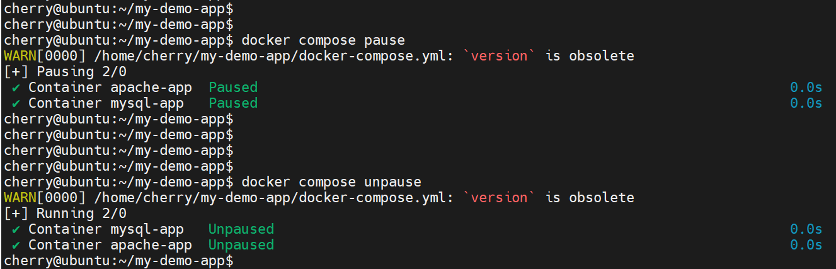The image size is (836, 269).
Task: Click the 0.0s timing for unpaused mysql-app
Action: (806, 229)
